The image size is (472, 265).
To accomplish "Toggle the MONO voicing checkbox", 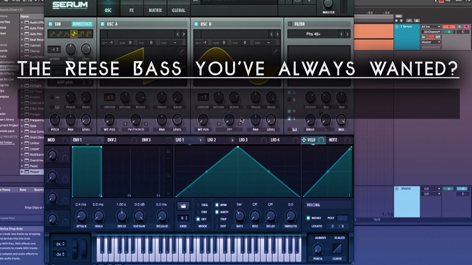I will (x=308, y=218).
